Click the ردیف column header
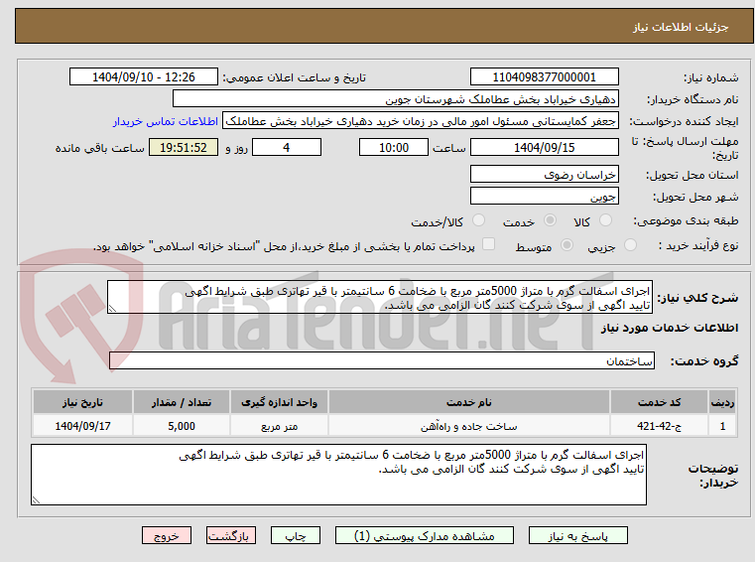Image resolution: width=755 pixels, height=562 pixels. (722, 402)
